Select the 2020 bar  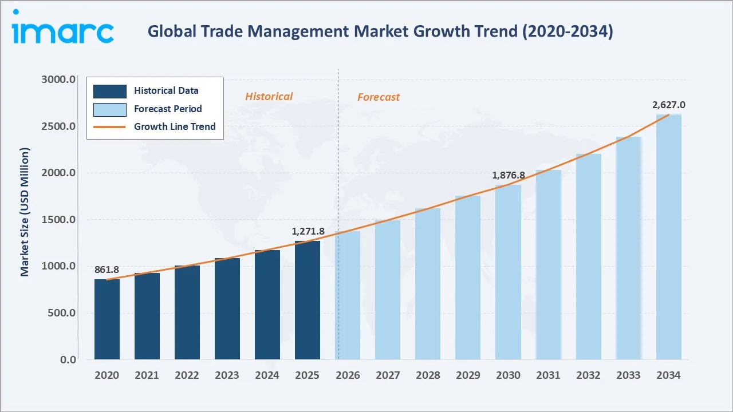coord(107,318)
